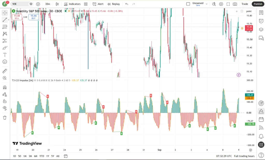Screen dimensions: 265x160
Task: Toggle lock all drawings
Action: 5,101
